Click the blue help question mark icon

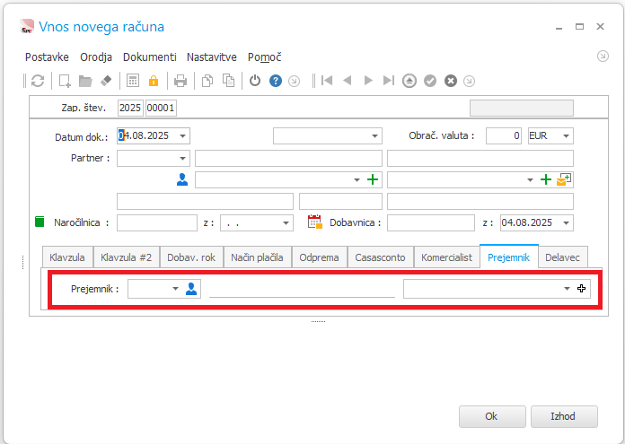[x=276, y=81]
